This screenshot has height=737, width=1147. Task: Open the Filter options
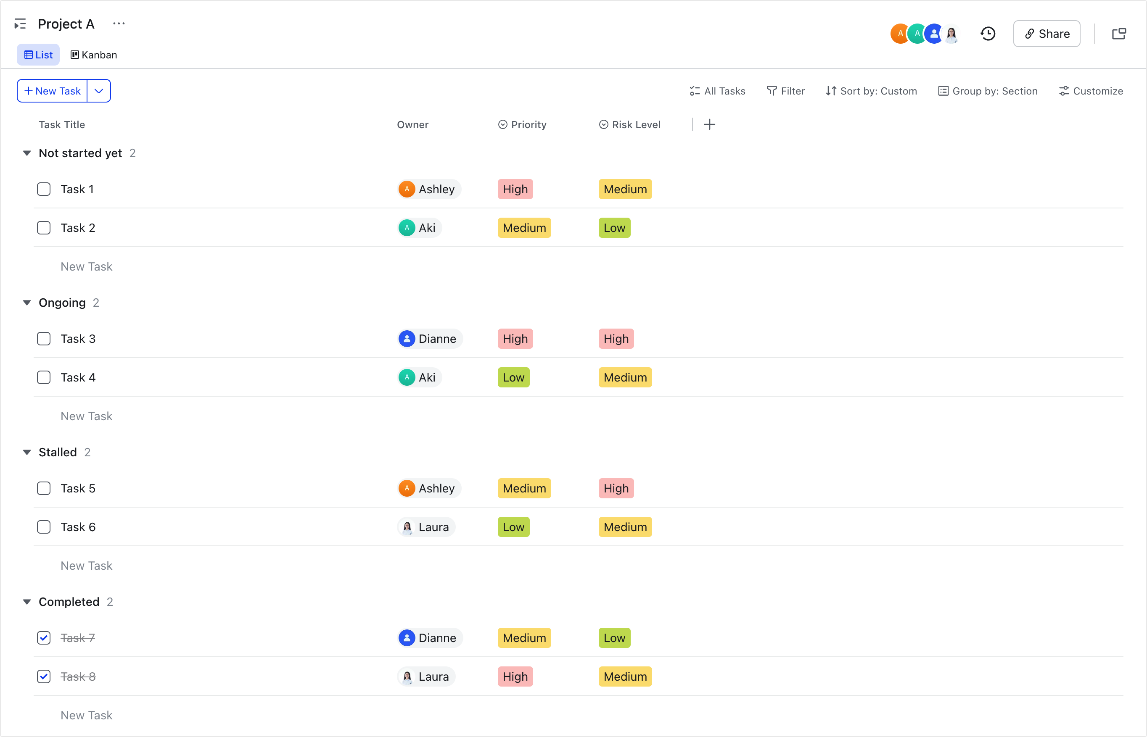[x=785, y=91]
